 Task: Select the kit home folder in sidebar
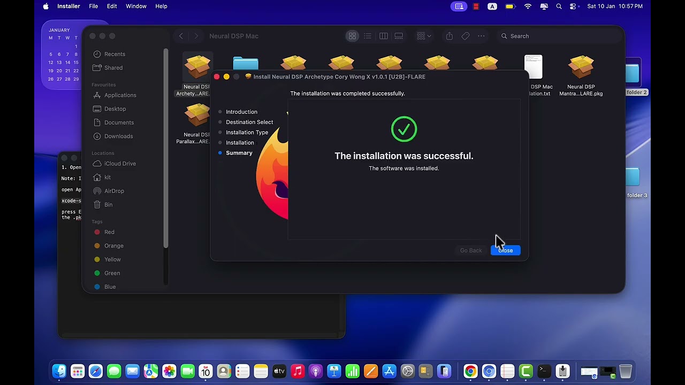[x=107, y=178]
